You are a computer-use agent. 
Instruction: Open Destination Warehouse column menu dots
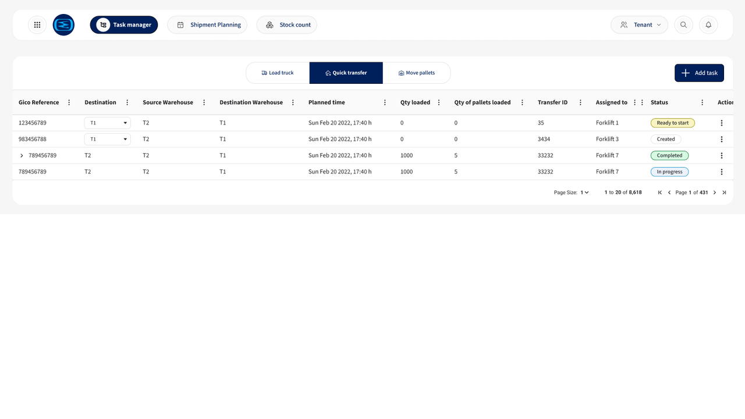(x=293, y=102)
